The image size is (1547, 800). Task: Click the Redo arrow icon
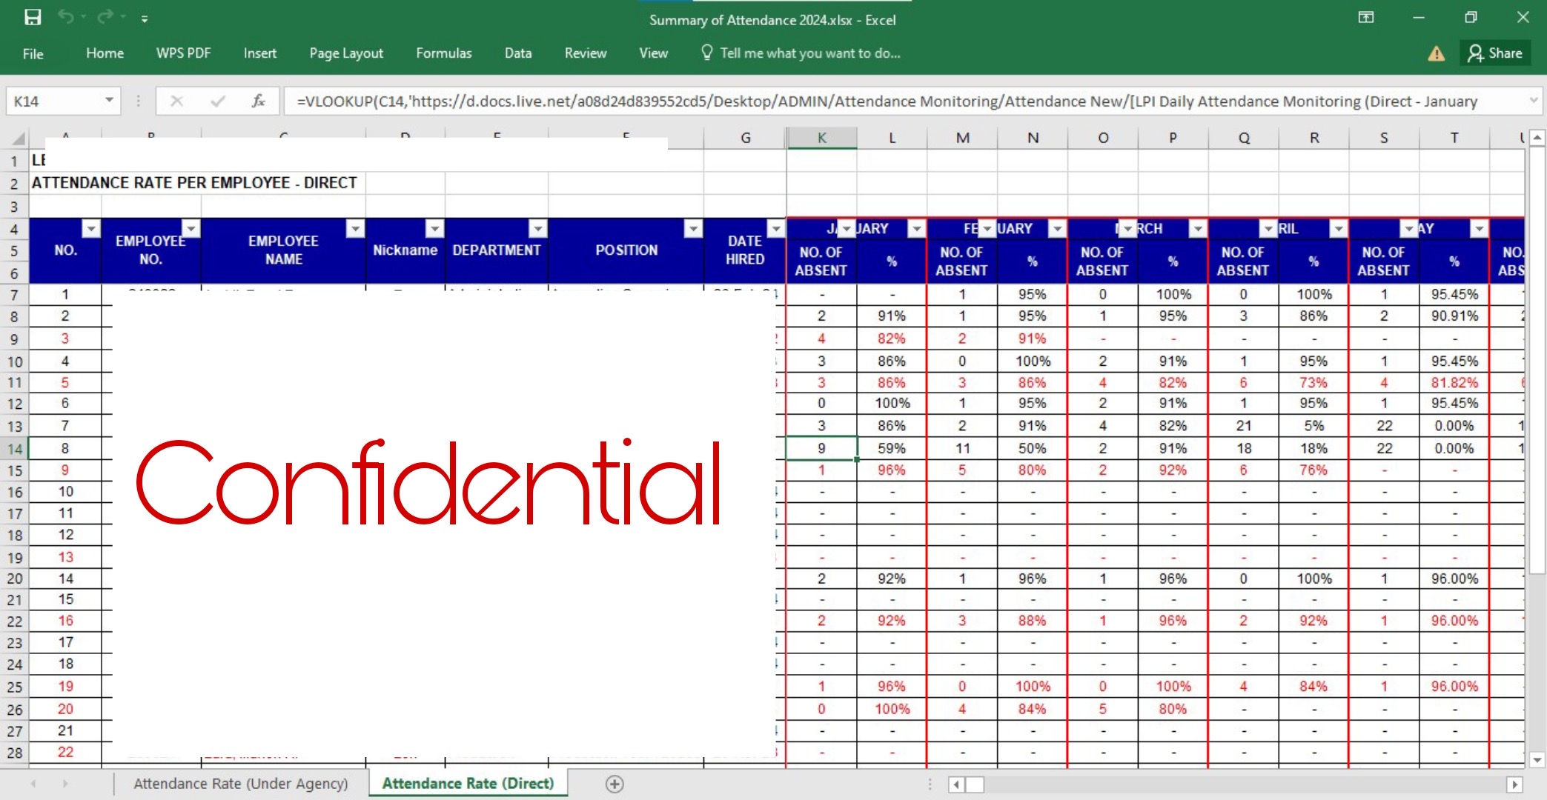(x=106, y=17)
